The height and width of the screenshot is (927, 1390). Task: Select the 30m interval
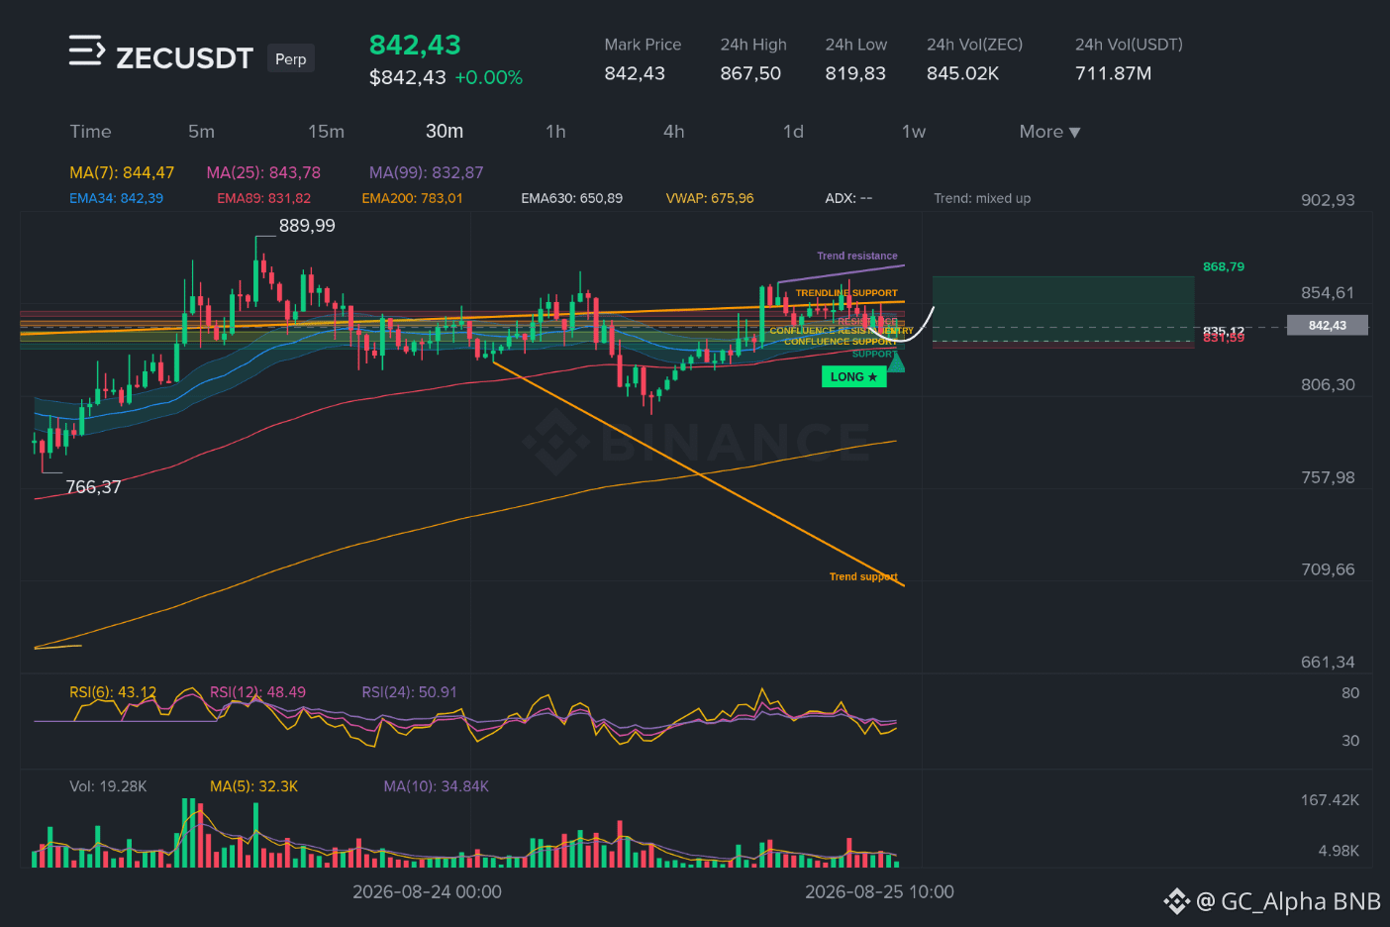[x=445, y=132]
